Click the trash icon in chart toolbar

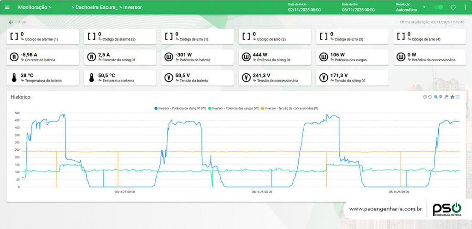[x=441, y=97]
